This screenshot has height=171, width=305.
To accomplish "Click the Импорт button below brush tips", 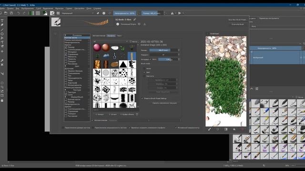I will point(100,114).
